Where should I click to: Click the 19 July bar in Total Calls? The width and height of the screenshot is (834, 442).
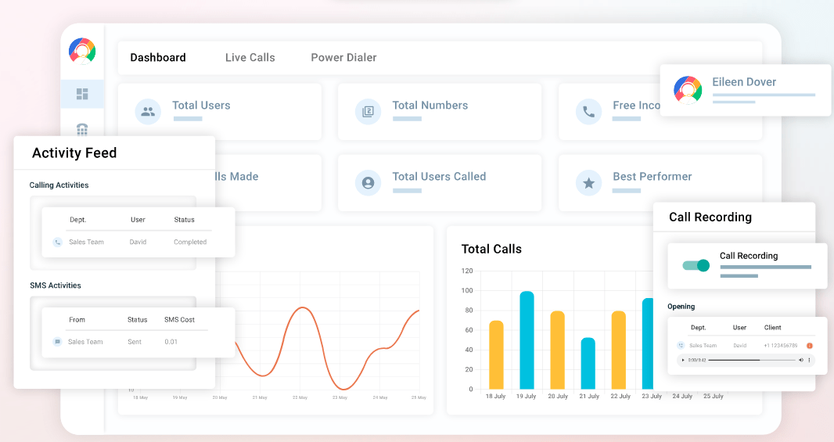point(527,340)
